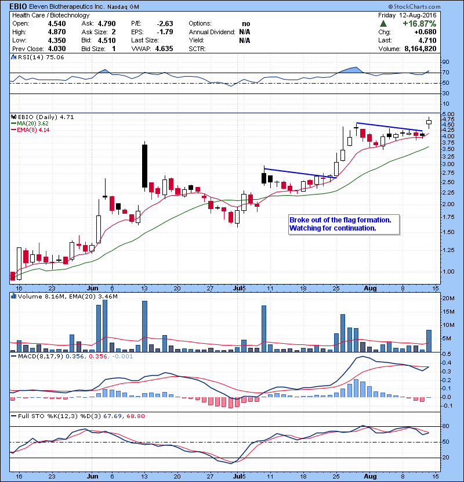Click the SCTR label

pos(197,49)
